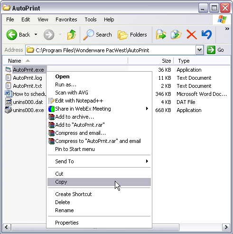
Task: Expand the Send To submenu
Action: click(99, 161)
